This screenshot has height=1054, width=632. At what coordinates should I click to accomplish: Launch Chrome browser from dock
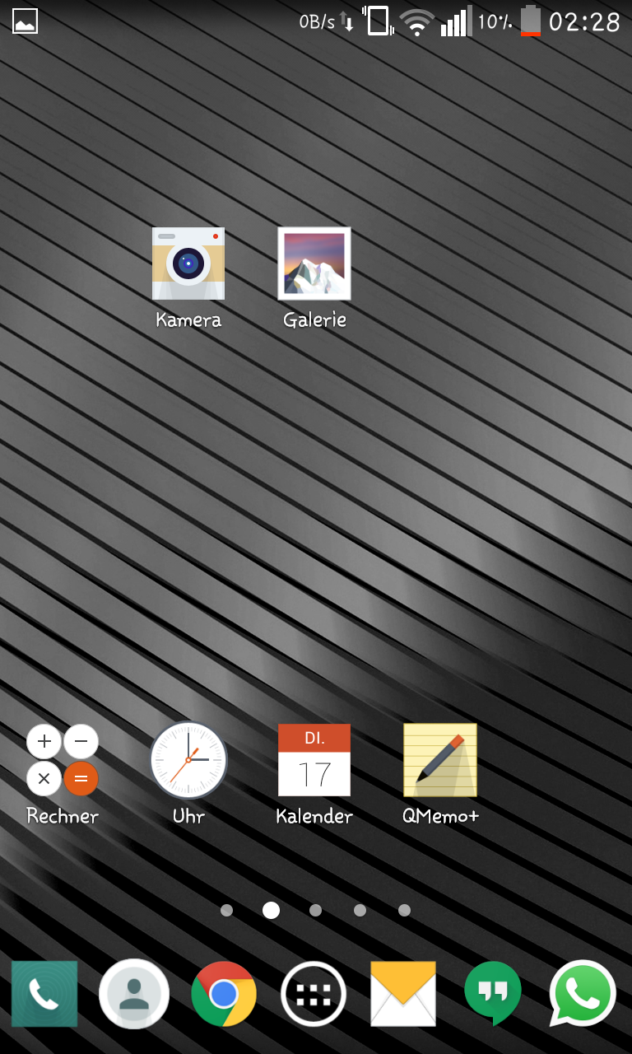click(x=224, y=994)
